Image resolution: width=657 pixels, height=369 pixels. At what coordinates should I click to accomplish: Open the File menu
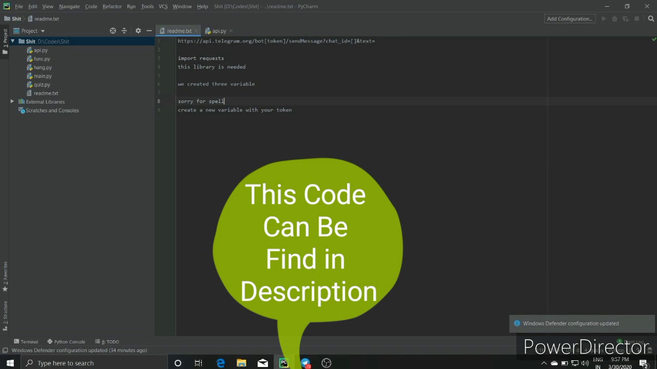point(19,6)
